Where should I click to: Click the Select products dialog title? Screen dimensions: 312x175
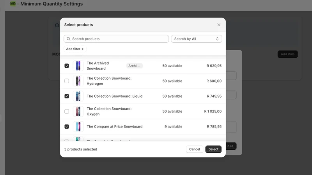79,25
